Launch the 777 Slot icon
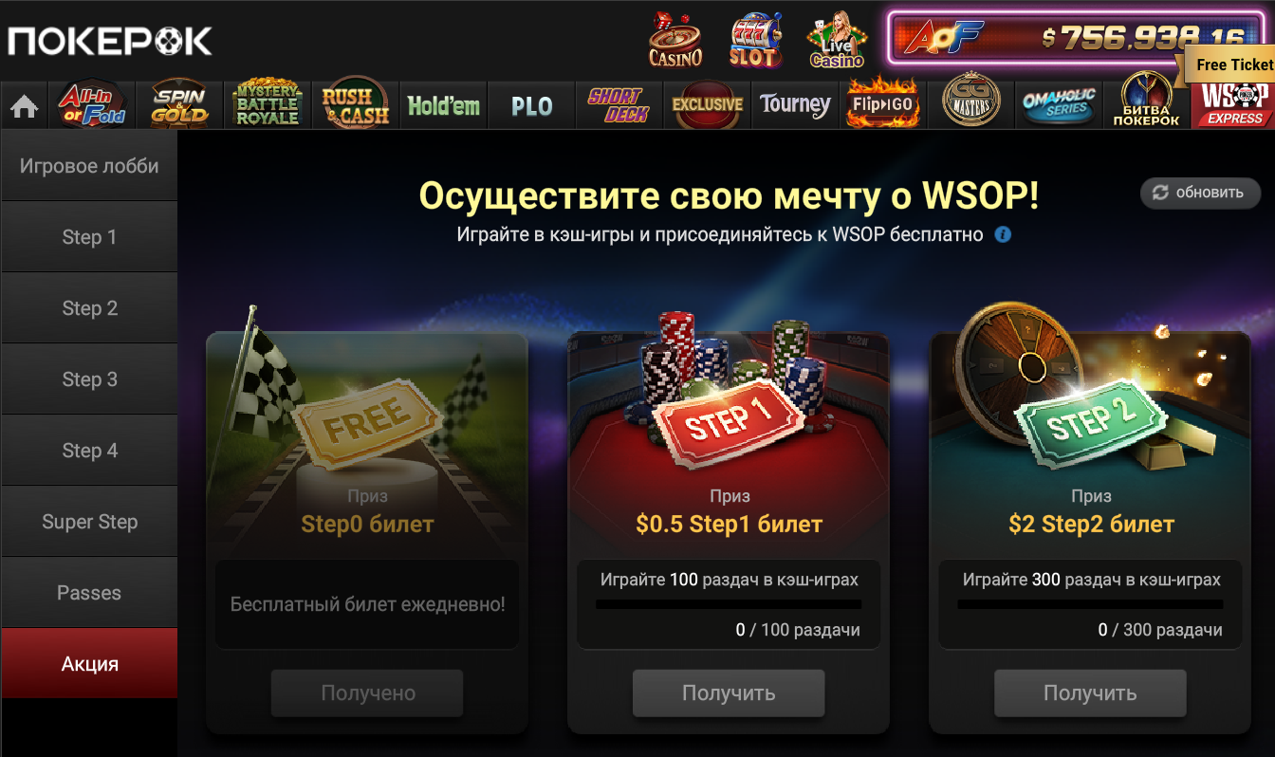1275x757 pixels. click(x=755, y=39)
